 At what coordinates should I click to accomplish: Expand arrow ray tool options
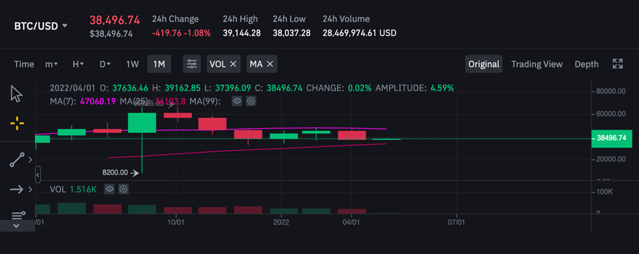coord(30,189)
